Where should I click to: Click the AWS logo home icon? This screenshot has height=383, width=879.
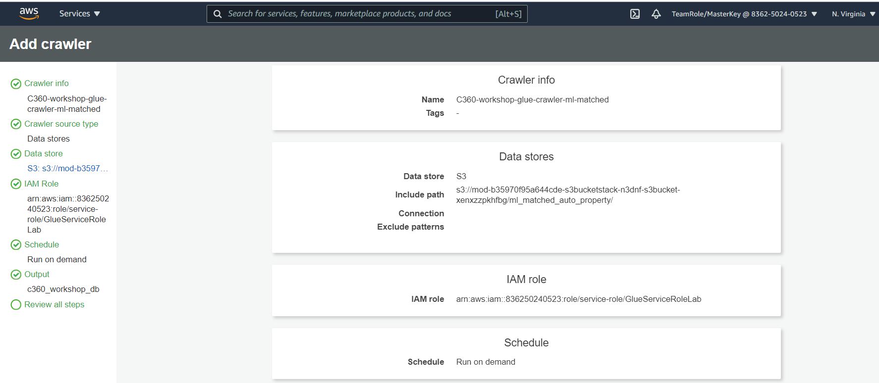(x=29, y=13)
